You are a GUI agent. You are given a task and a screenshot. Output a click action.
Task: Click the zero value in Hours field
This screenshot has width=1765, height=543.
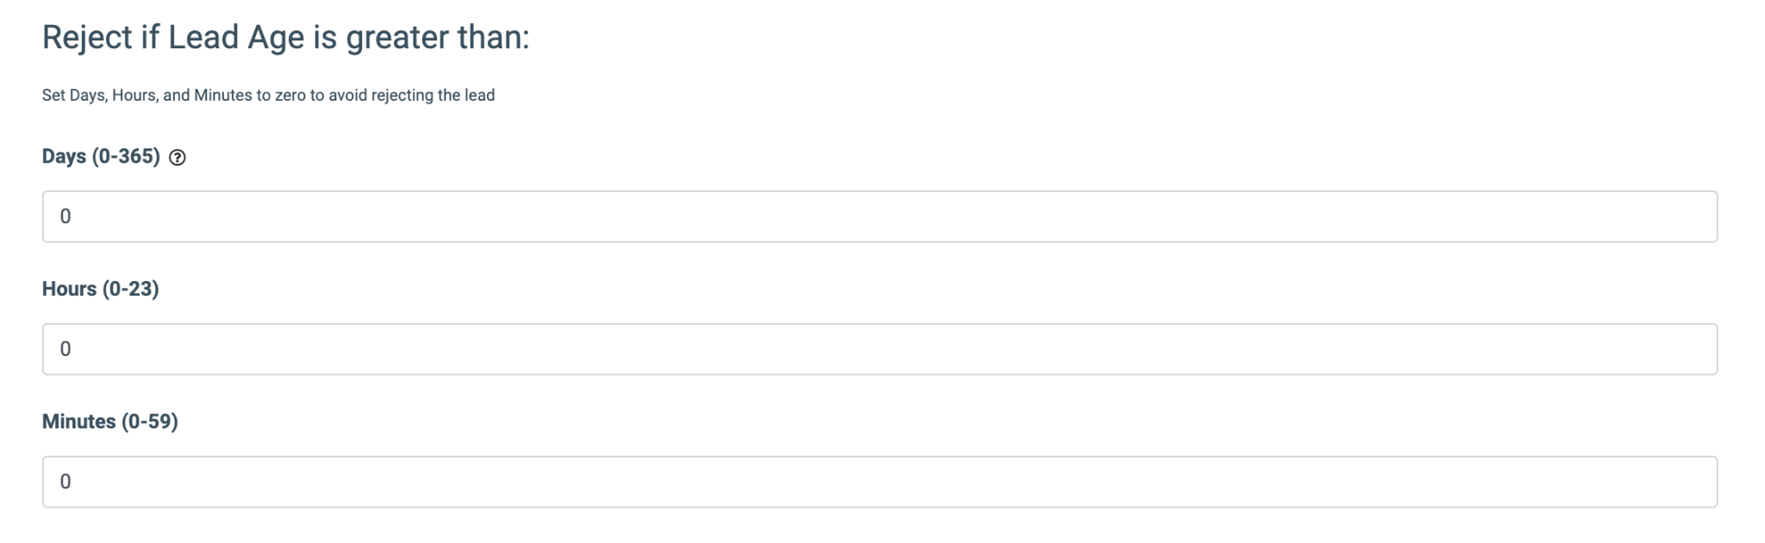pyautogui.click(x=65, y=349)
